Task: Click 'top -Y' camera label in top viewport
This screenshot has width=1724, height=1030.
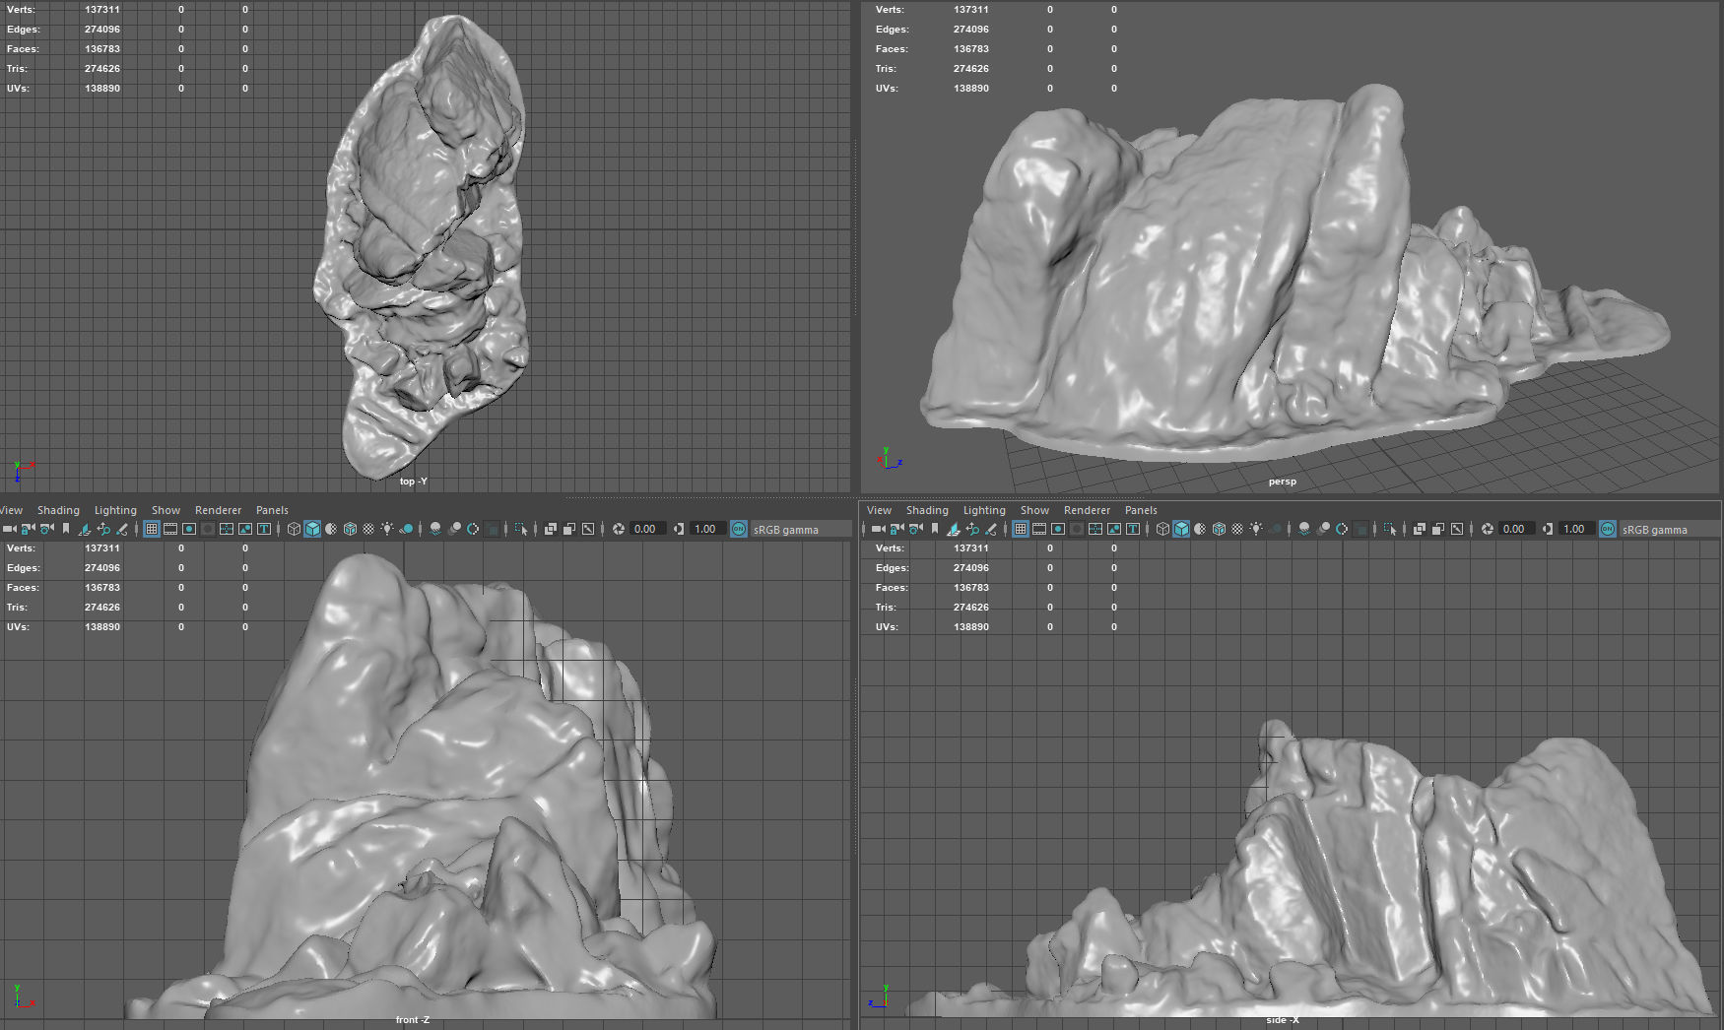Action: [413, 482]
